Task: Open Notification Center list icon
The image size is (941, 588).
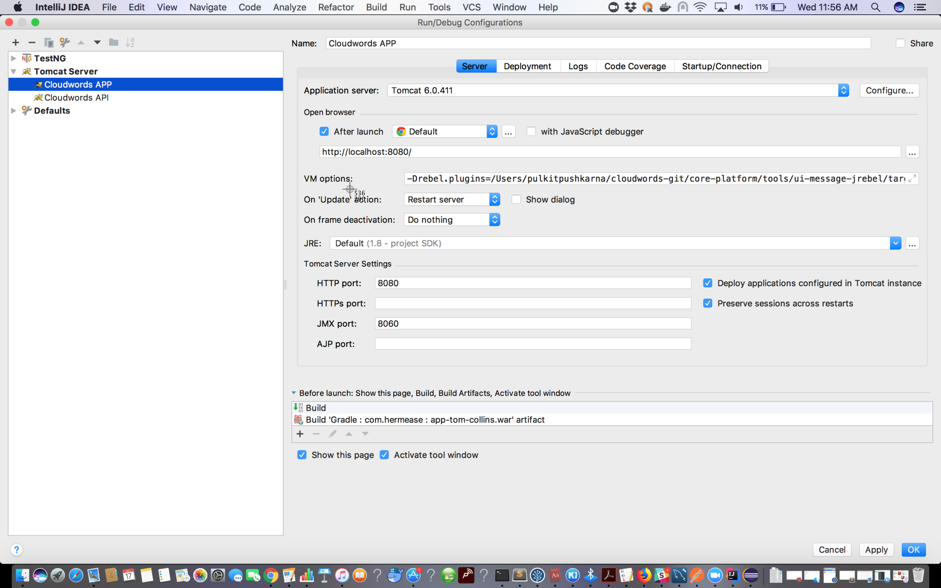Action: pos(920,7)
